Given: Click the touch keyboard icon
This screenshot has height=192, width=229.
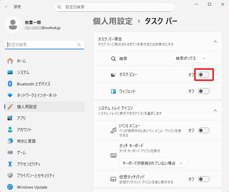Looking at the screenshot, I should point(113,155).
